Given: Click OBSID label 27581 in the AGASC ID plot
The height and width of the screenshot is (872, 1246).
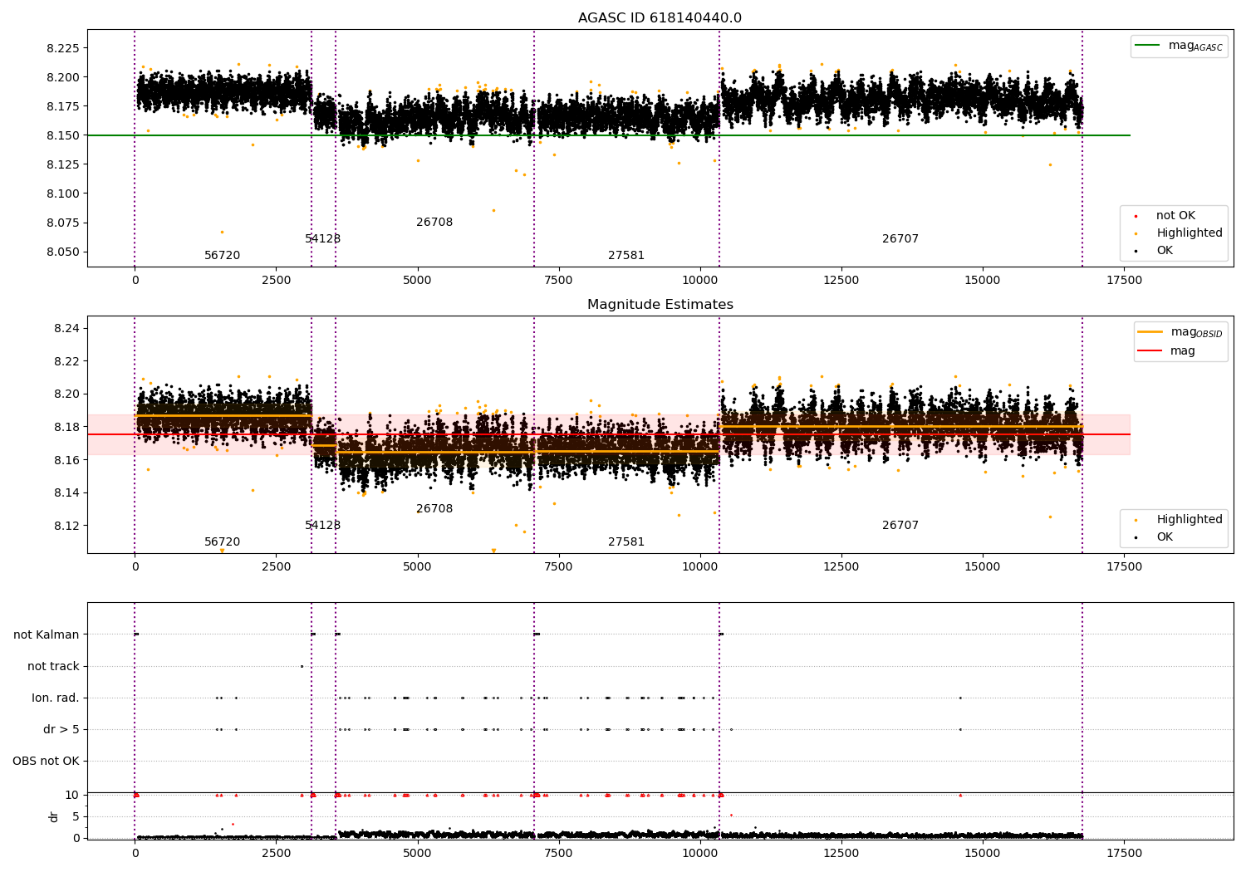Looking at the screenshot, I should [625, 256].
